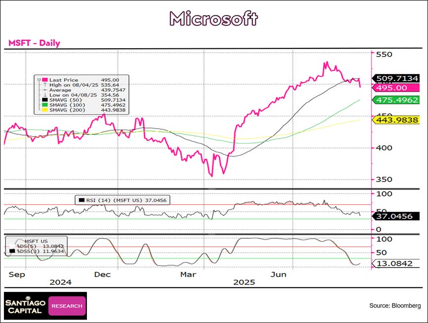Click the pink 495.00 last price tag
This screenshot has height=323, width=428.
[x=395, y=88]
